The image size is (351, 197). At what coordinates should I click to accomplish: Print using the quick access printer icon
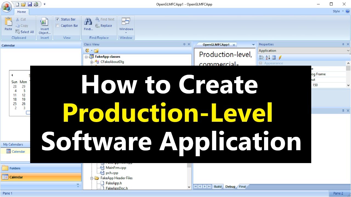tap(36, 4)
